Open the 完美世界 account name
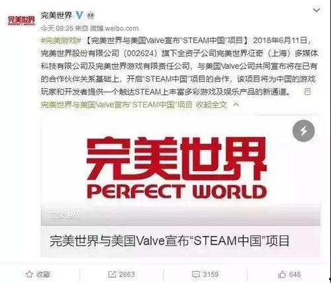This screenshot has height=283, width=331. pos(56,15)
